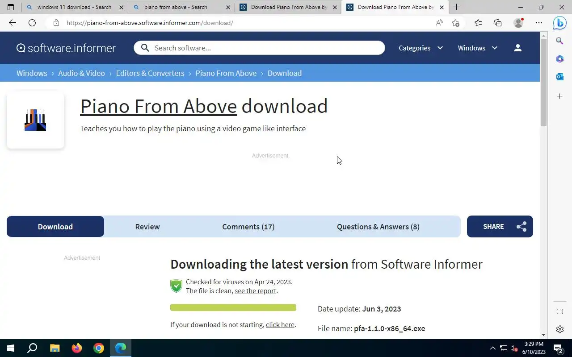
Task: Go to Audio & Video breadcrumb
Action: [x=81, y=73]
